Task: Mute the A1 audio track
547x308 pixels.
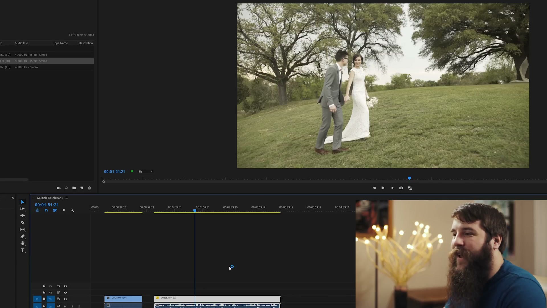Action: pos(65,306)
